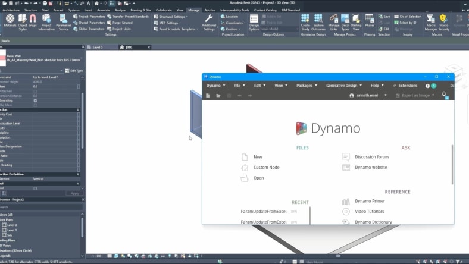Open Additional Settings in the ribbon
Image resolution: width=469 pixels, height=264 pixels.
click(x=209, y=21)
